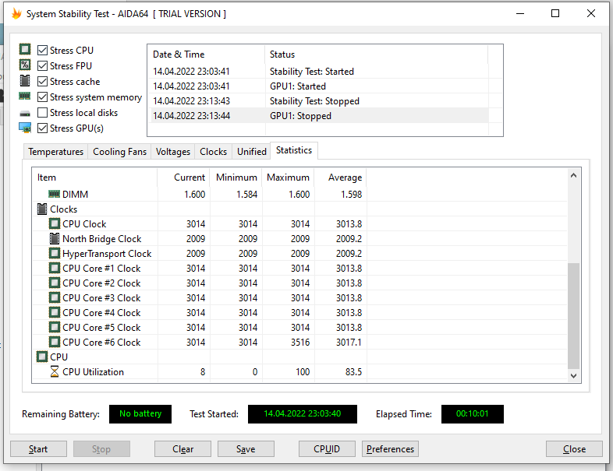Click statistics scrollbar down arrow
This screenshot has width=613, height=471.
point(573,376)
